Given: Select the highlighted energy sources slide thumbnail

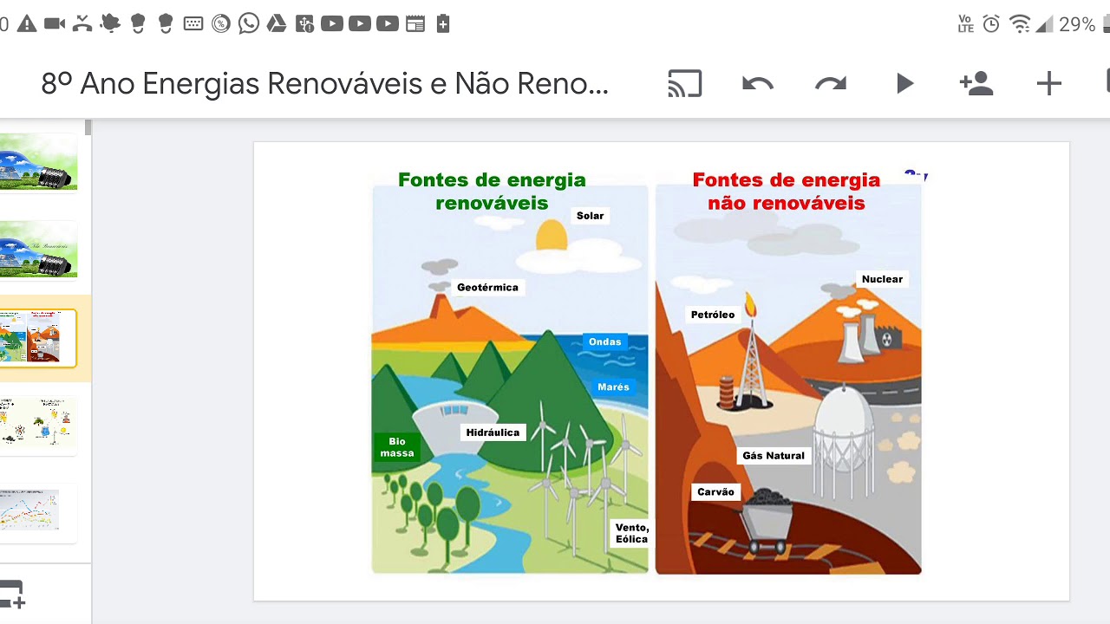Looking at the screenshot, I should click(x=38, y=338).
